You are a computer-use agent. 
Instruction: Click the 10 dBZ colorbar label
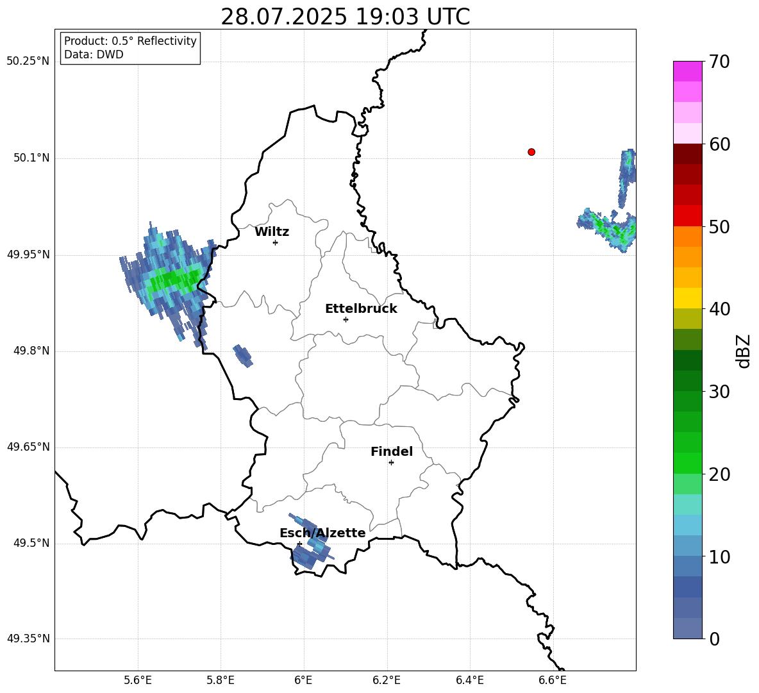[719, 556]
